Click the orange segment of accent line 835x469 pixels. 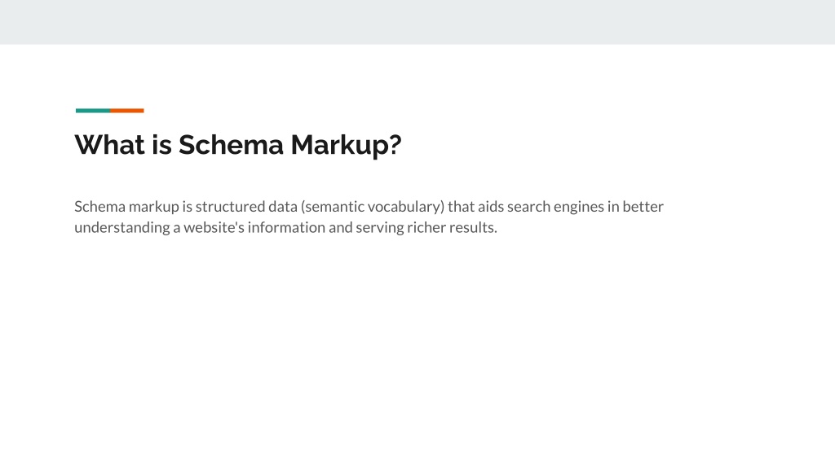127,111
